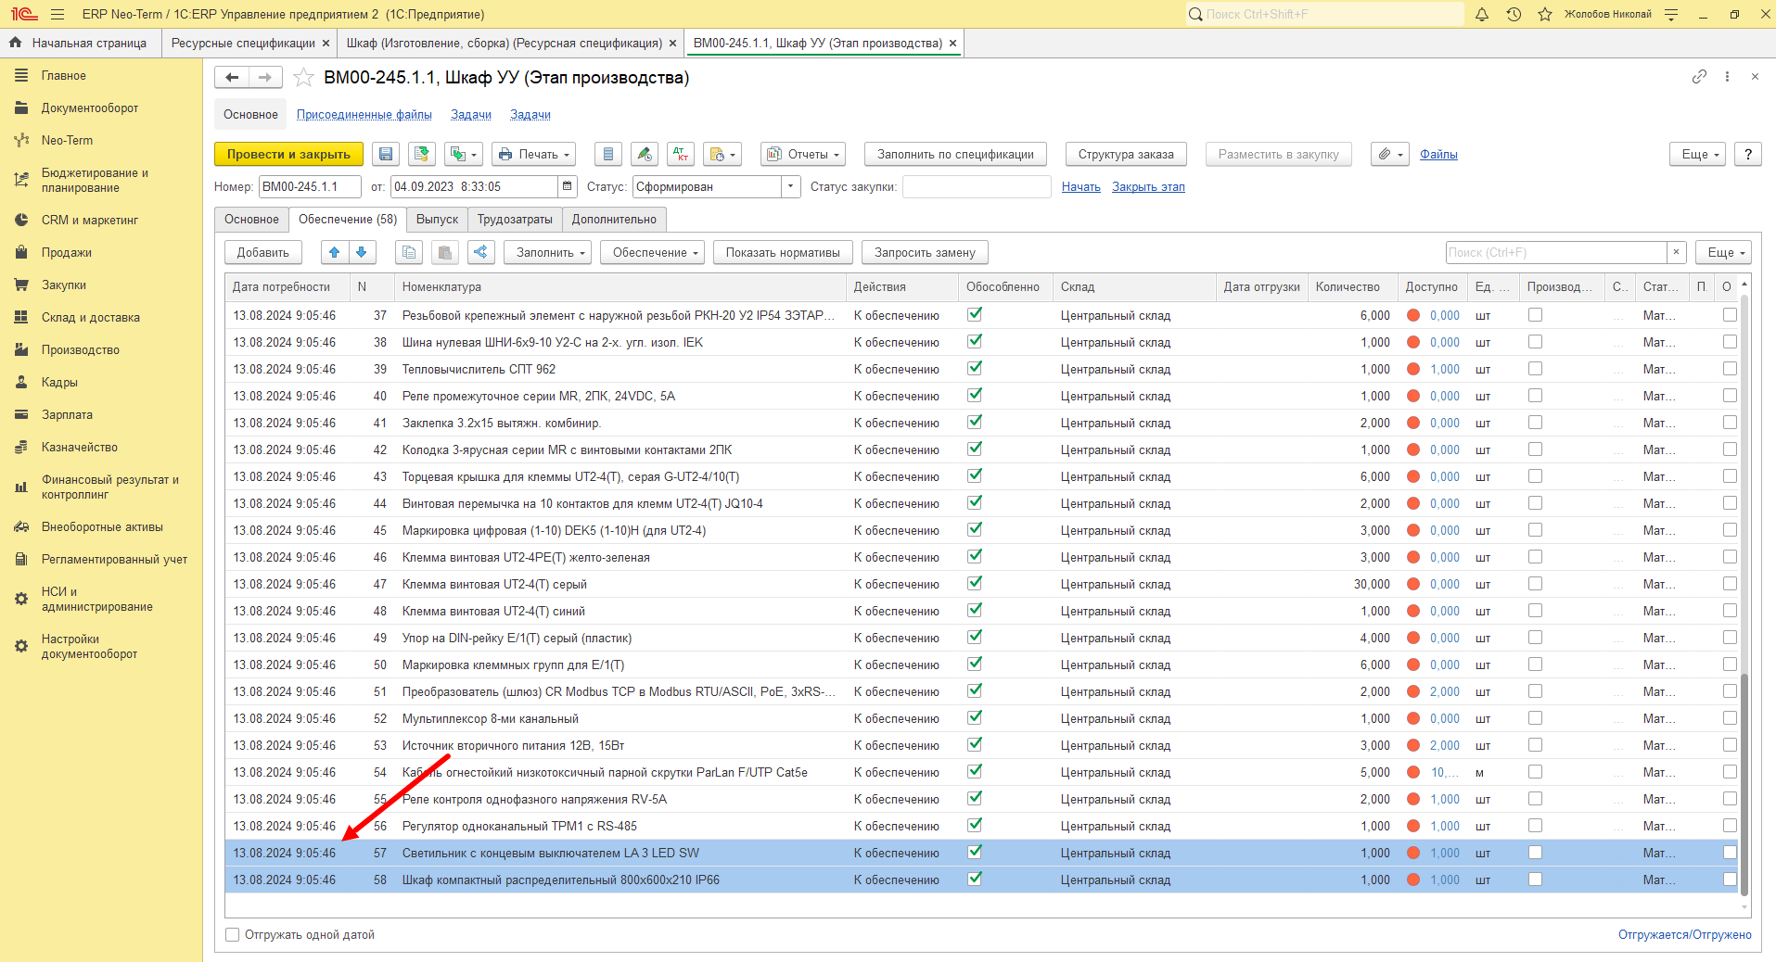Switch to the Трудозатраты tab
The width and height of the screenshot is (1776, 962).
pyautogui.click(x=515, y=220)
